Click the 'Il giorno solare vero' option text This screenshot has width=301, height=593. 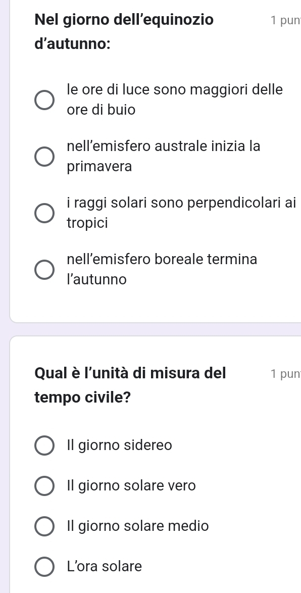click(x=131, y=486)
